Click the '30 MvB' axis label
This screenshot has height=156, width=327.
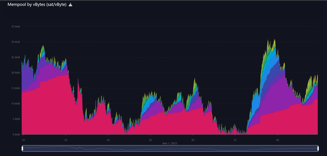tap(15, 42)
